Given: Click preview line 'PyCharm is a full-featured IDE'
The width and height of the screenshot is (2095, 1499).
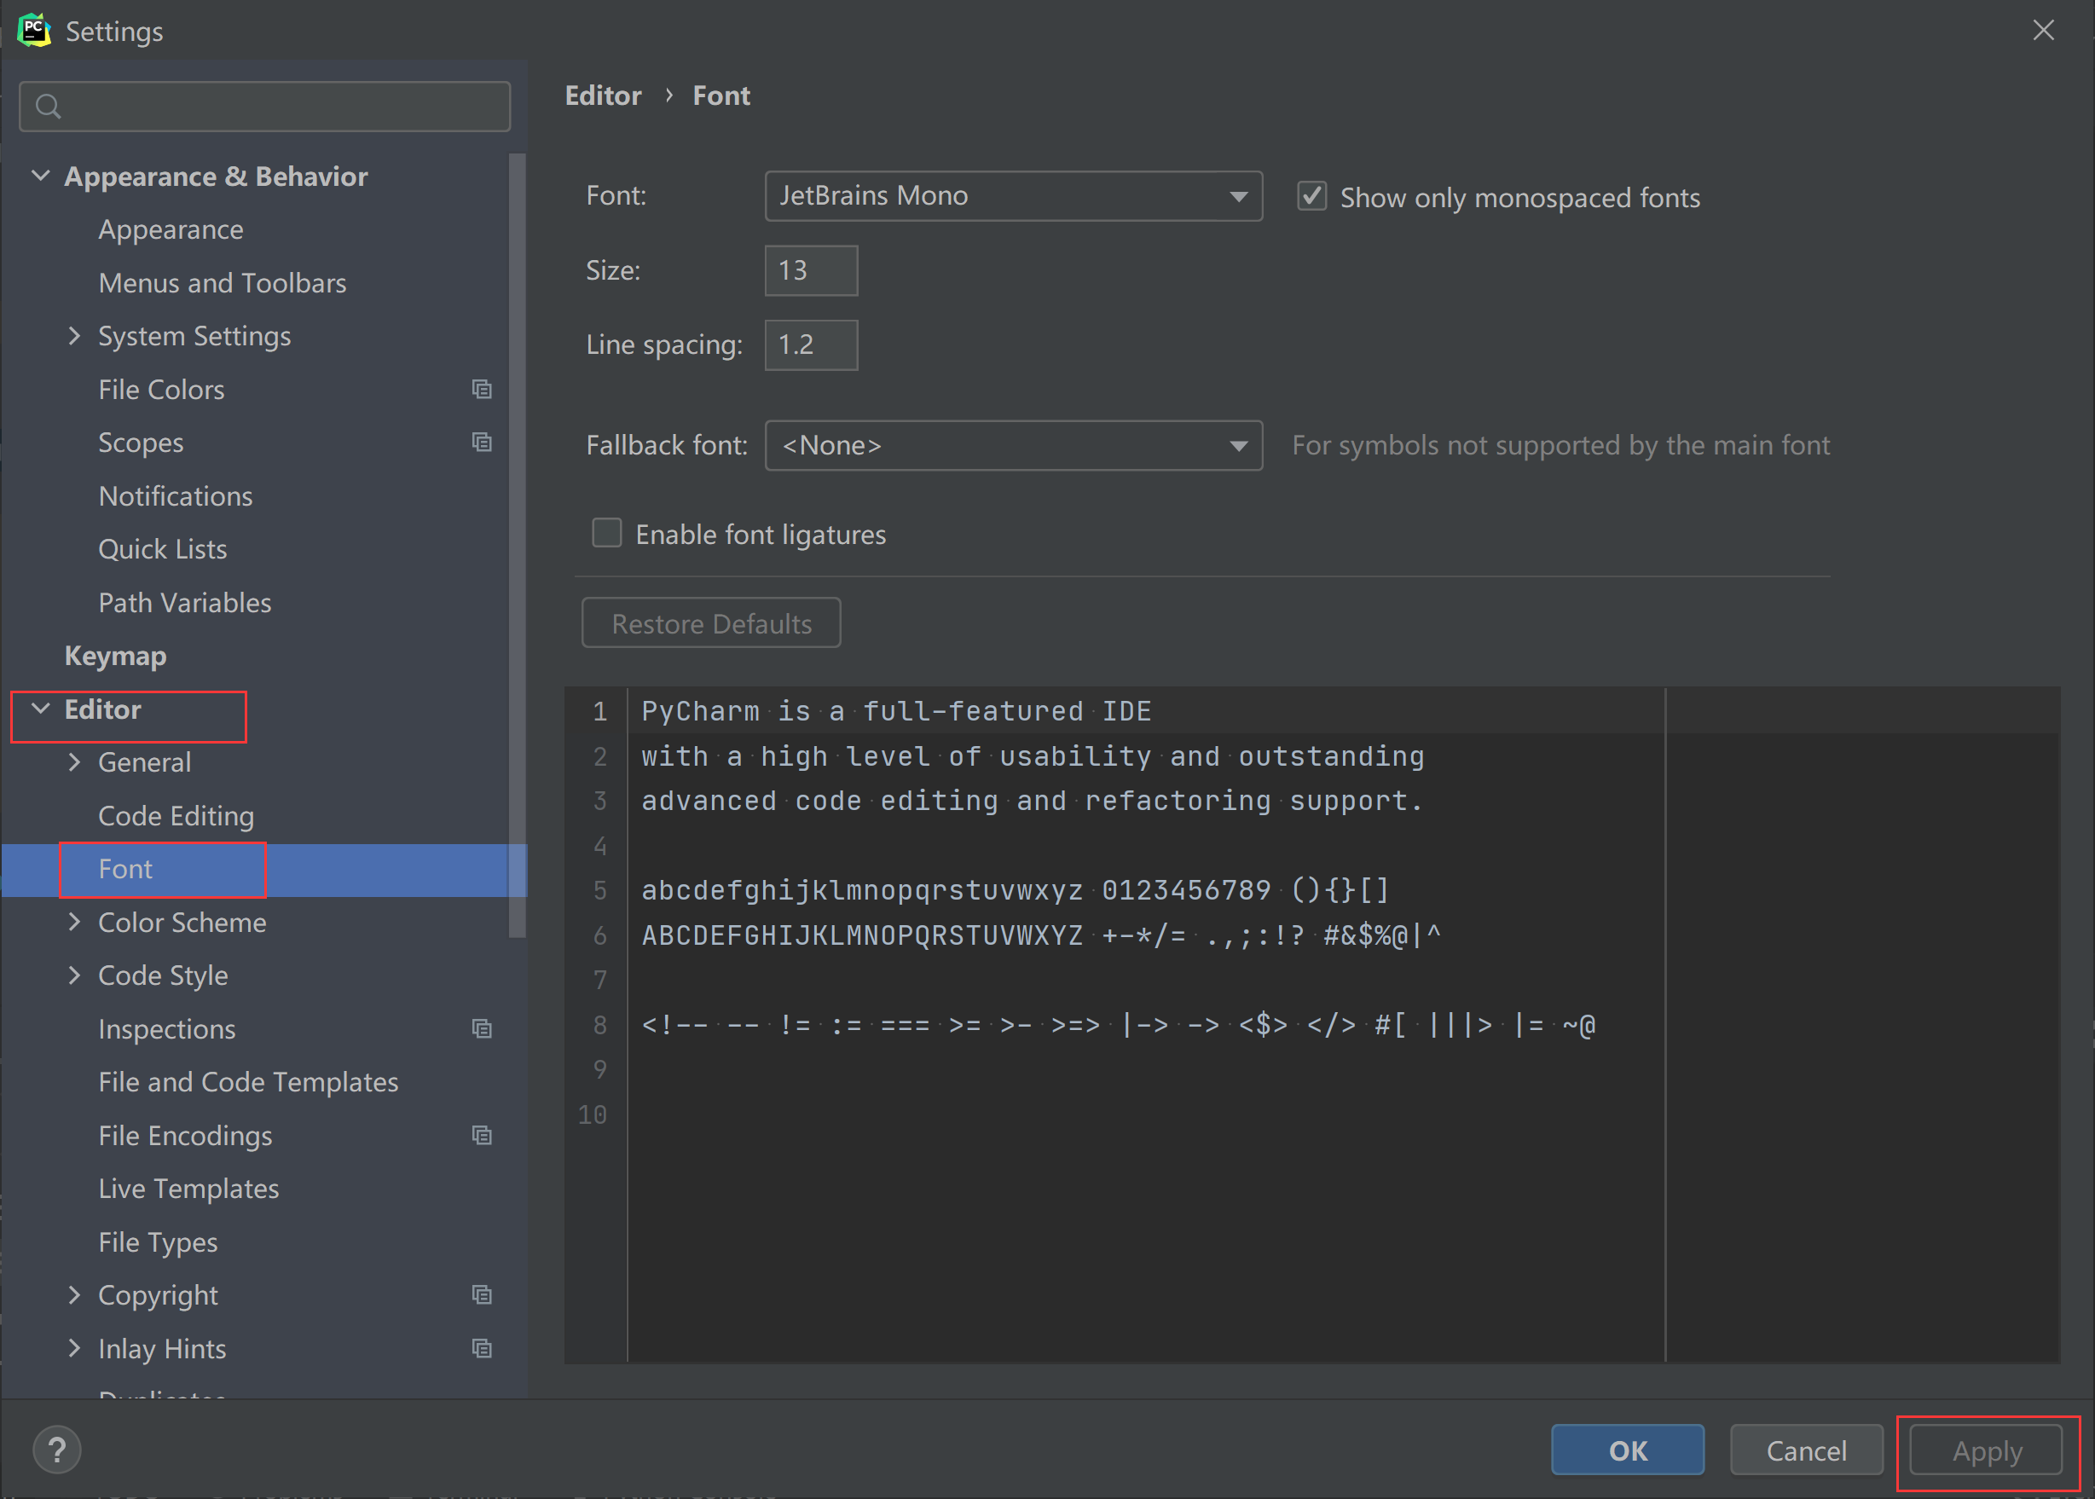Looking at the screenshot, I should point(896,712).
